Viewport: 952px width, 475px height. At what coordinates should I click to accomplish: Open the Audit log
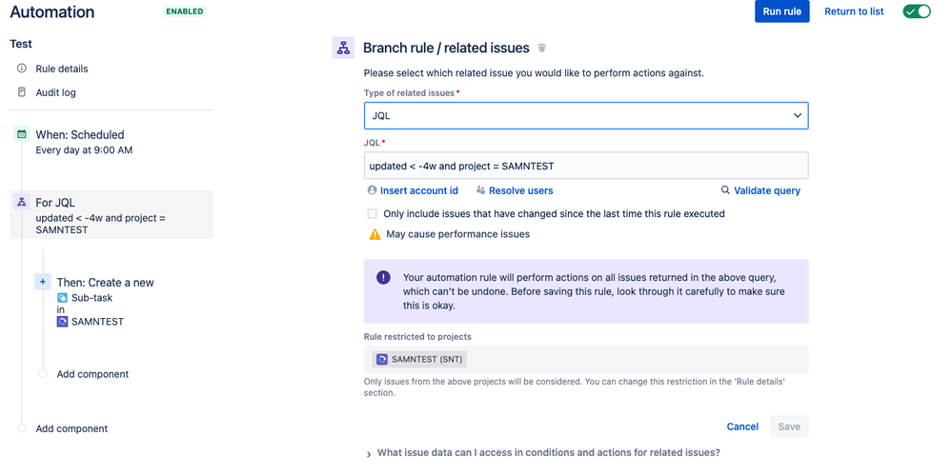(x=55, y=93)
